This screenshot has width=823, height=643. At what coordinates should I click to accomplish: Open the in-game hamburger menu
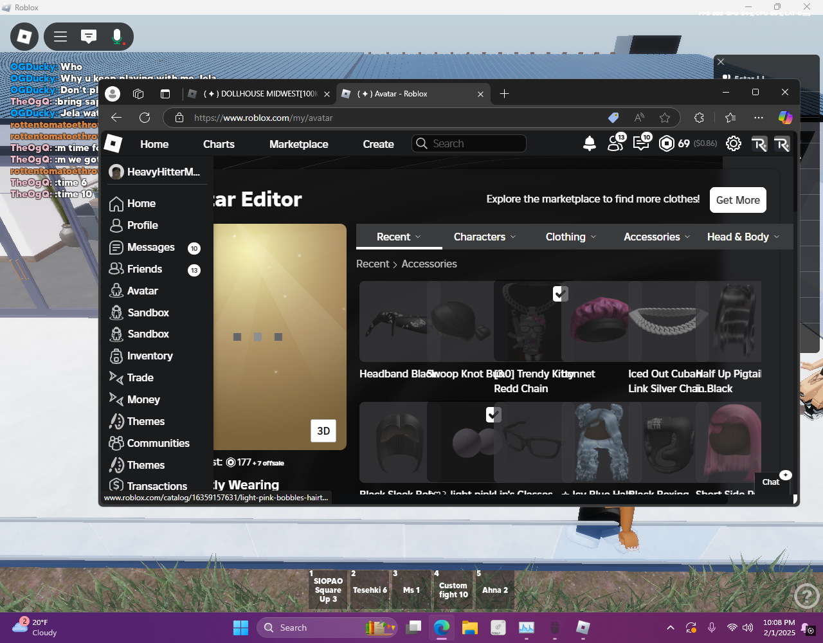60,37
